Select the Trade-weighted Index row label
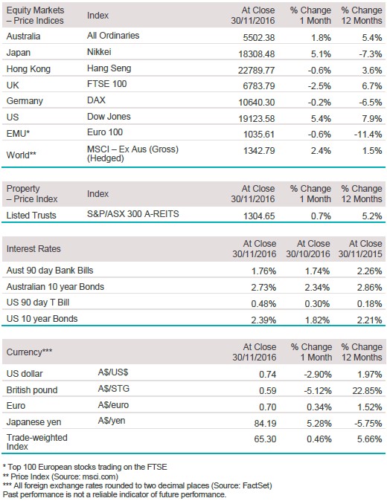This screenshot has width=387, height=501. click(36, 442)
